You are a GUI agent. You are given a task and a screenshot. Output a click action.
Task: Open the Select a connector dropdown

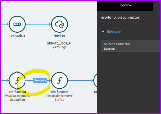(x=130, y=46)
